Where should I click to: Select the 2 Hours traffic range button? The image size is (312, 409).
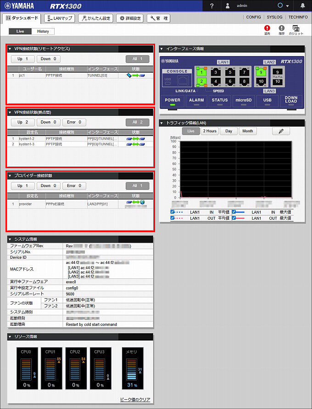(x=210, y=131)
